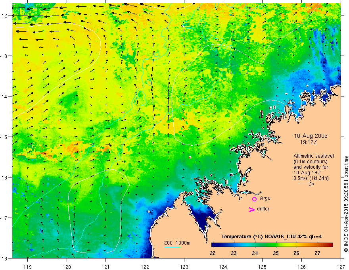Screen dimensions: 349x270
Task: Click the 'drifter' legend label
Action: (263, 209)
